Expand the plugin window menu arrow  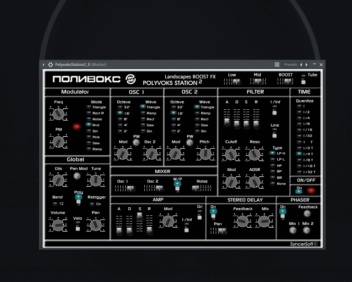click(x=44, y=65)
